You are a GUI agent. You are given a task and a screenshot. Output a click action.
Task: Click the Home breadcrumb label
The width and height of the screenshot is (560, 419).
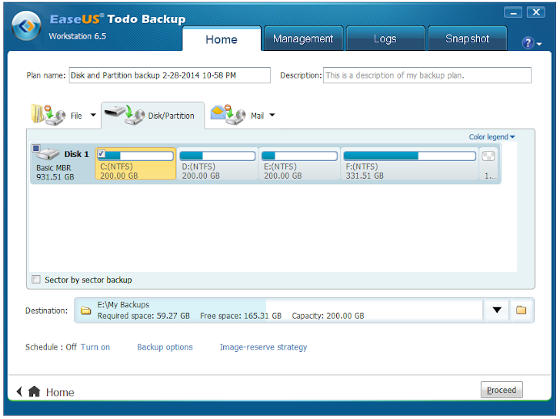pyautogui.click(x=60, y=392)
